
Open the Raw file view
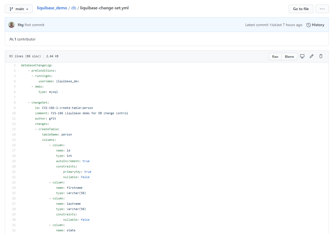(275, 56)
